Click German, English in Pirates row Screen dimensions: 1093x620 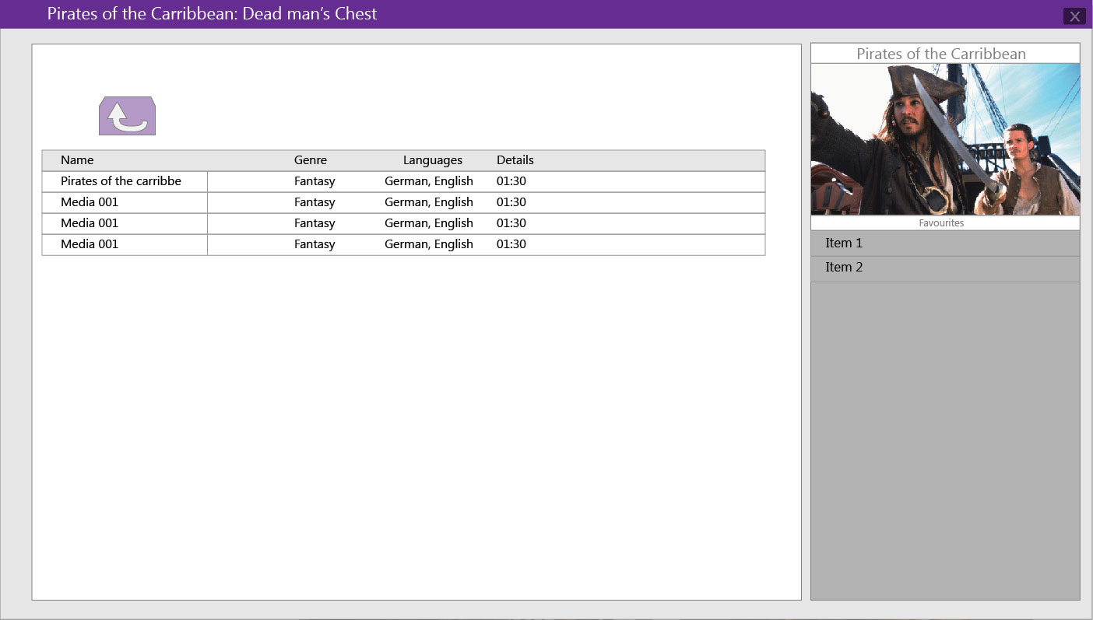point(429,181)
